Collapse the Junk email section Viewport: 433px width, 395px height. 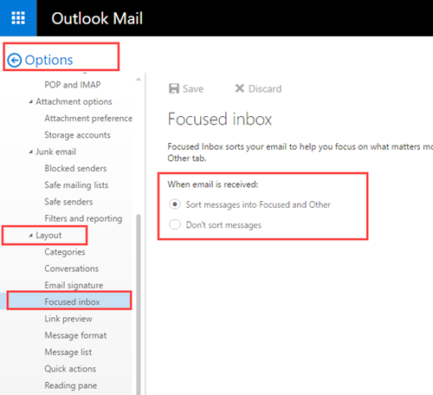click(31, 152)
